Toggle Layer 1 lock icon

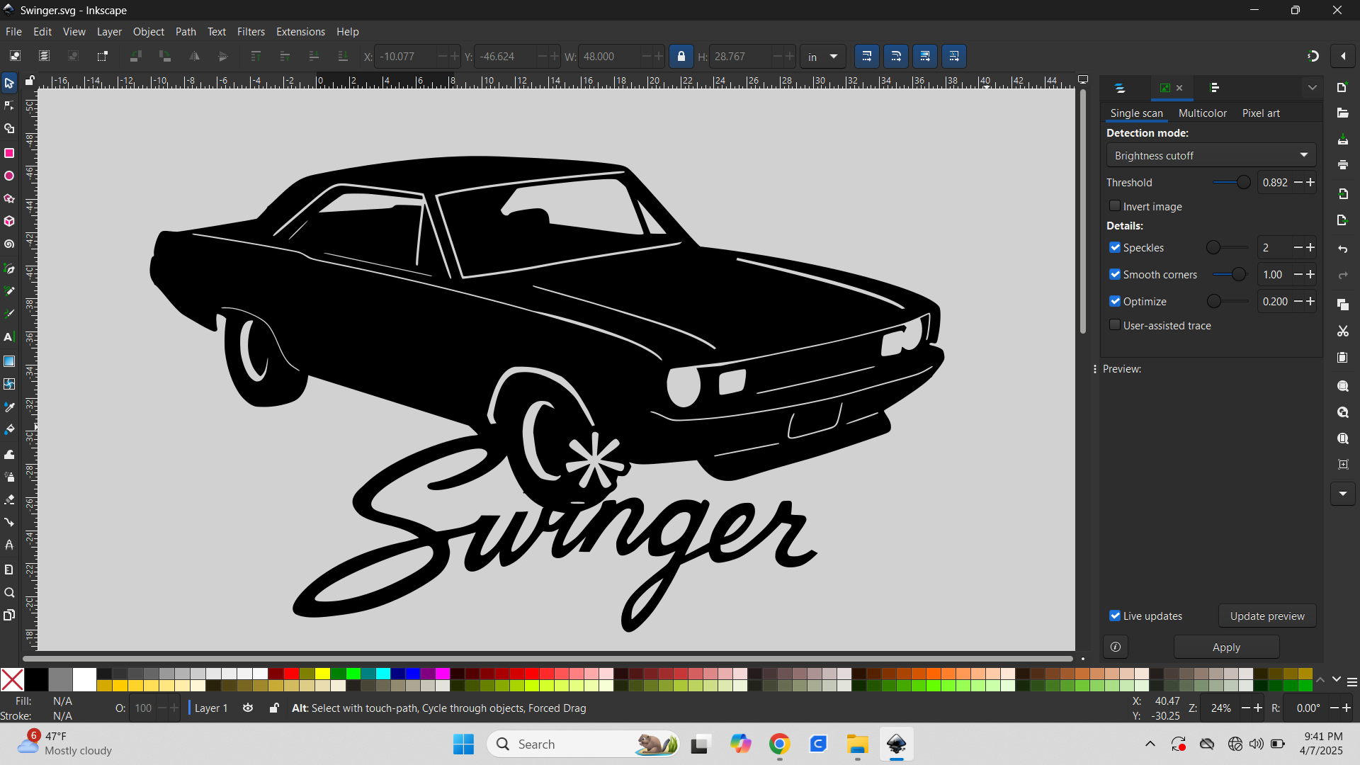pos(273,708)
